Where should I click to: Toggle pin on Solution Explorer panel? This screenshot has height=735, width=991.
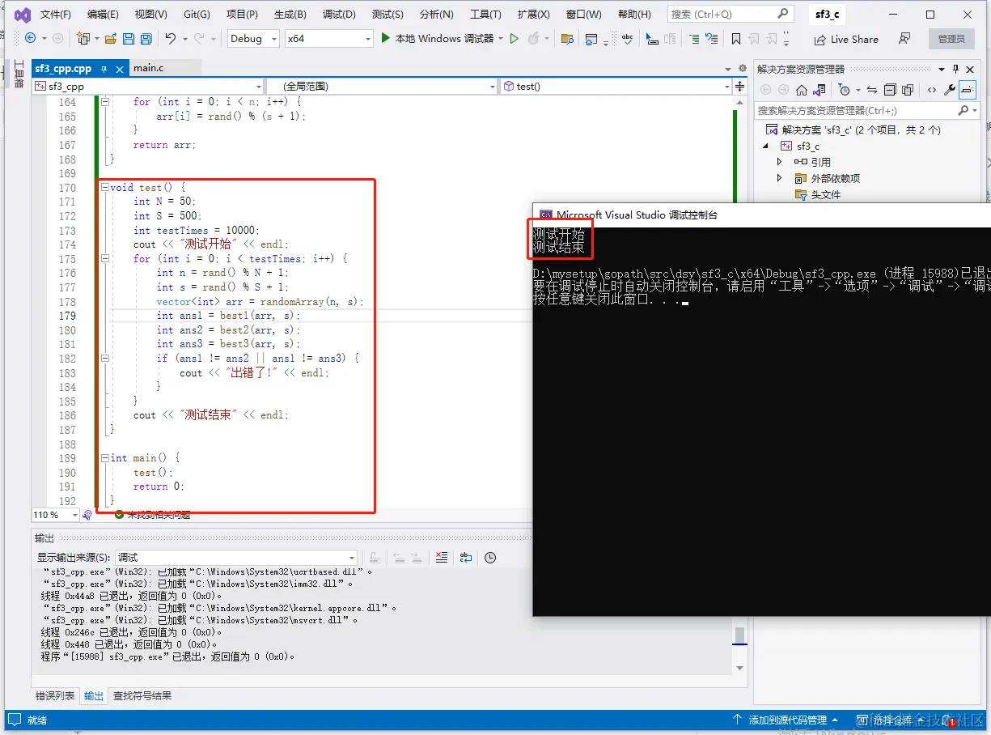pos(956,69)
